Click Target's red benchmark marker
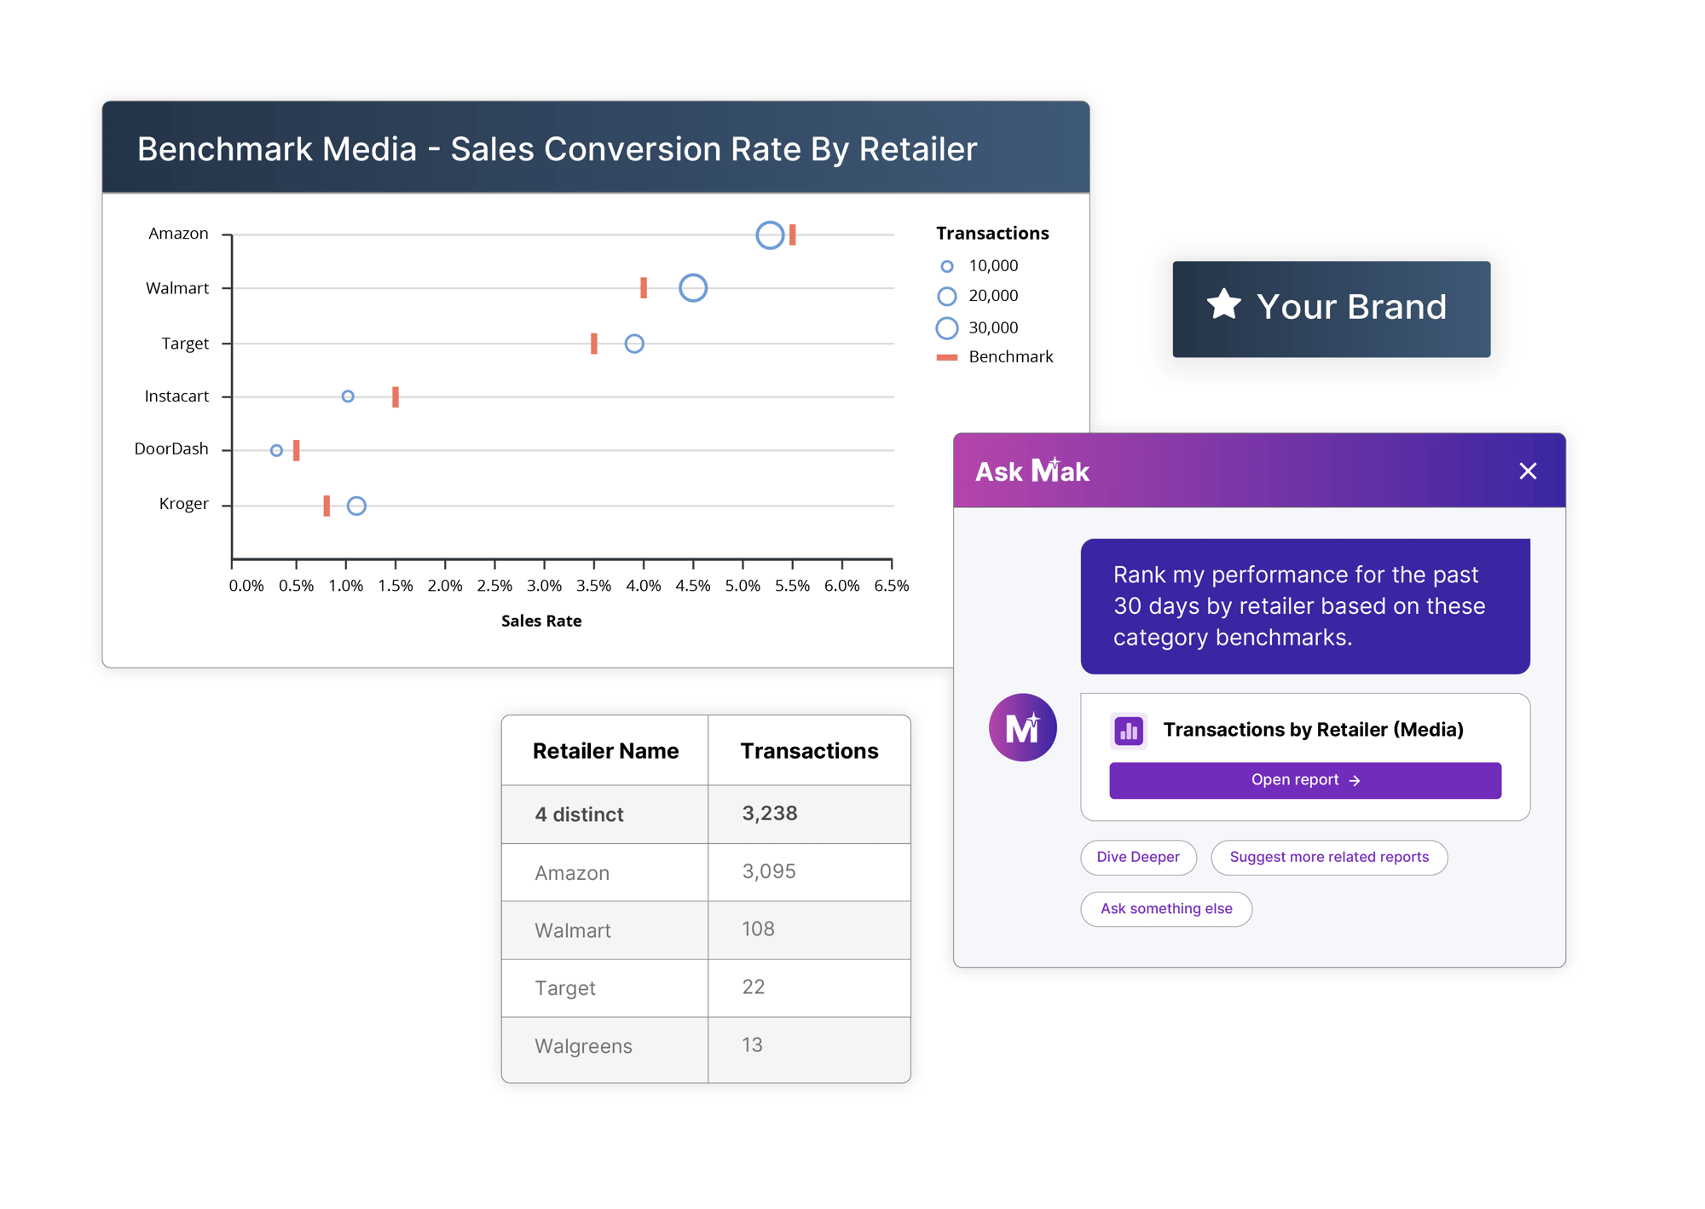The width and height of the screenshot is (1705, 1209). click(x=594, y=344)
